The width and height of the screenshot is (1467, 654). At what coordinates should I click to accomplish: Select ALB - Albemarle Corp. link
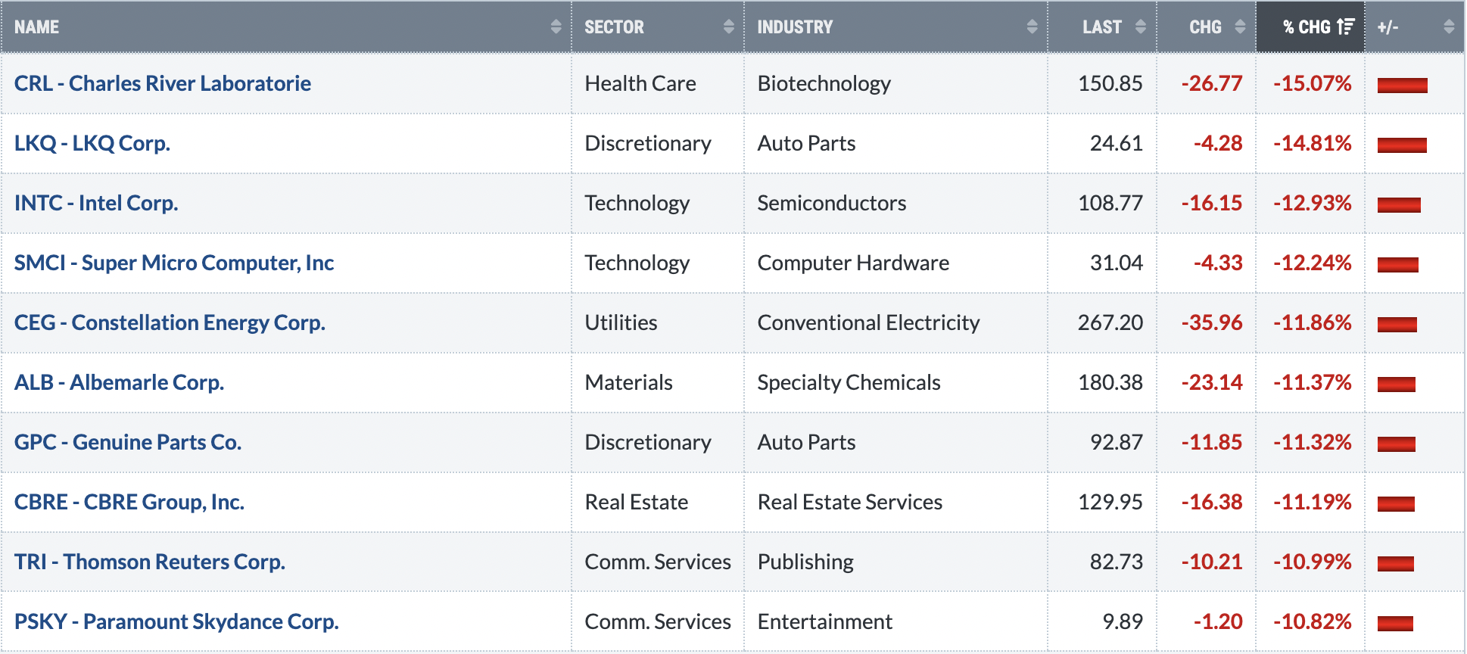tap(119, 382)
